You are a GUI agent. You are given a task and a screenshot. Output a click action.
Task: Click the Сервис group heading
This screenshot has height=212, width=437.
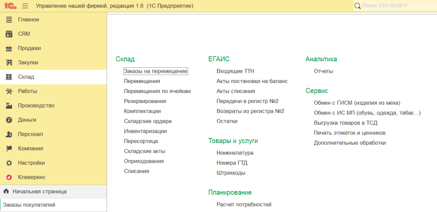(x=317, y=91)
